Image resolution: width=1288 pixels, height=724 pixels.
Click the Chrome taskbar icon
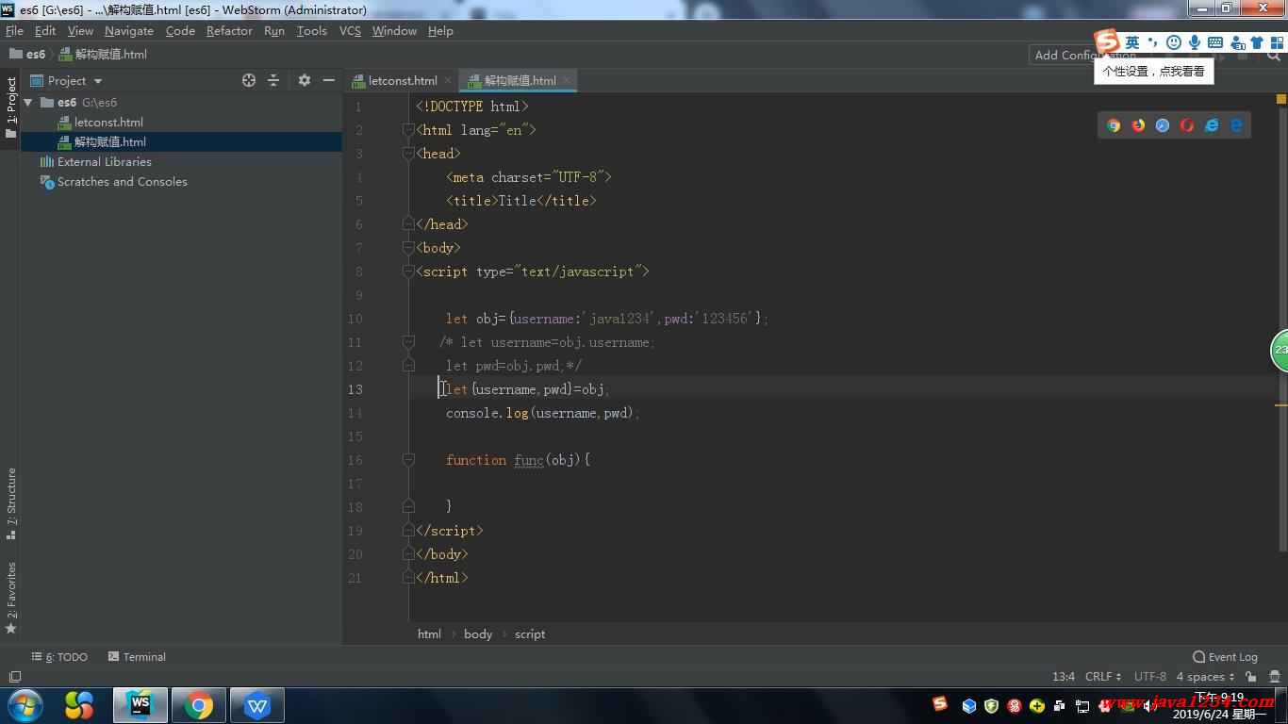pos(199,705)
